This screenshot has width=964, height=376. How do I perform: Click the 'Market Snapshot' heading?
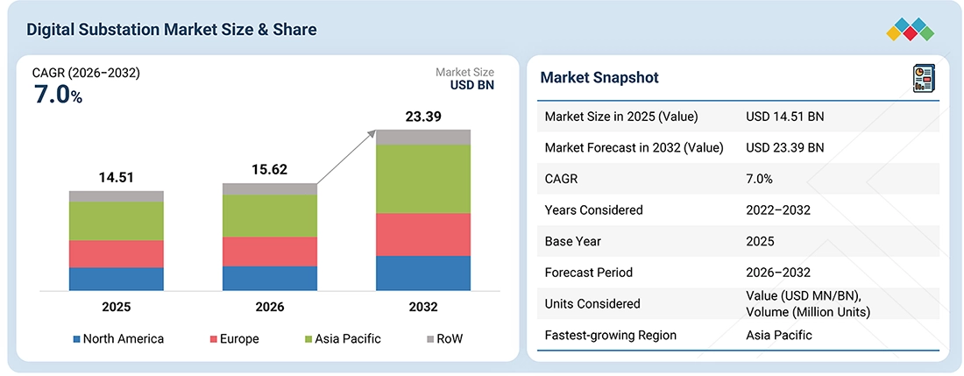[x=599, y=77]
